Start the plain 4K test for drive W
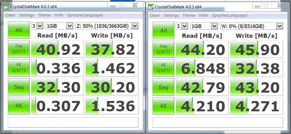 [163, 106]
